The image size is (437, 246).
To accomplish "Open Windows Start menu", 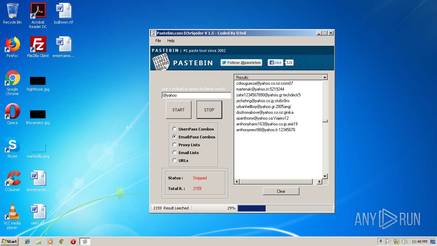I will tap(10, 242).
